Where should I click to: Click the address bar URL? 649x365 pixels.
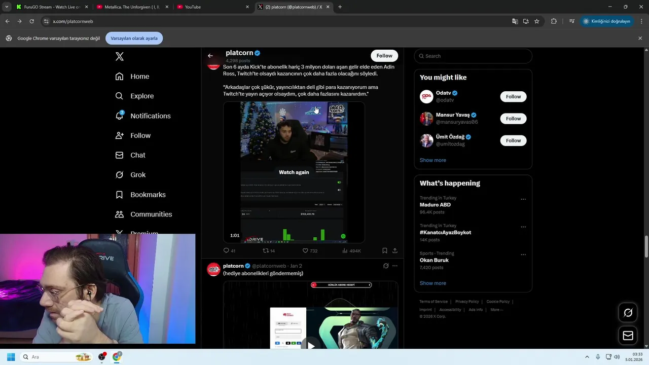tap(73, 21)
